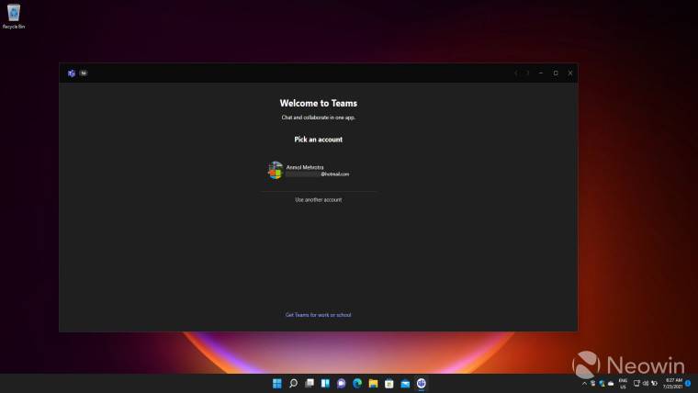Open the Windows Start menu
This screenshot has height=393, width=698.
276,383
